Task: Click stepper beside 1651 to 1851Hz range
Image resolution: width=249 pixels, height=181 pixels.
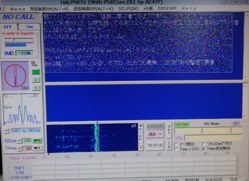Action: (7, 131)
